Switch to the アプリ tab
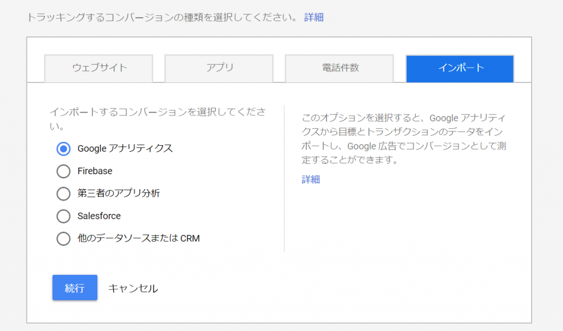This screenshot has width=563, height=331. tap(219, 68)
